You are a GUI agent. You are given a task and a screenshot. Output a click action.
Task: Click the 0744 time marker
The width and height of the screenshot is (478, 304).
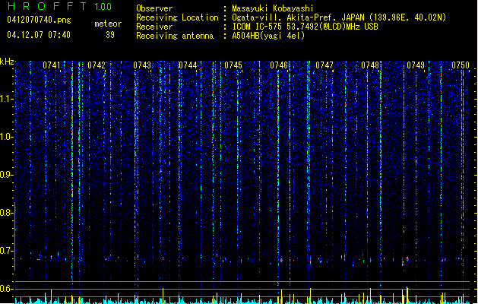(188, 65)
